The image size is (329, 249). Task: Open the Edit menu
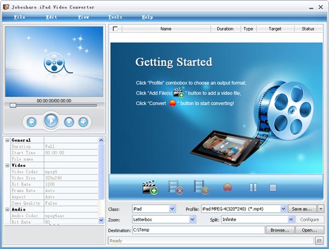[x=52, y=17]
